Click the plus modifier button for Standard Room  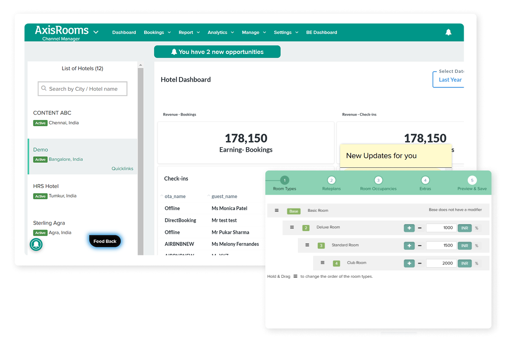click(x=409, y=246)
